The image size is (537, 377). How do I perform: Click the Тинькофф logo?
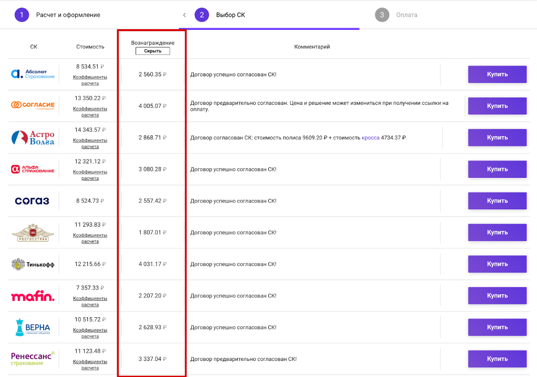pyautogui.click(x=33, y=264)
